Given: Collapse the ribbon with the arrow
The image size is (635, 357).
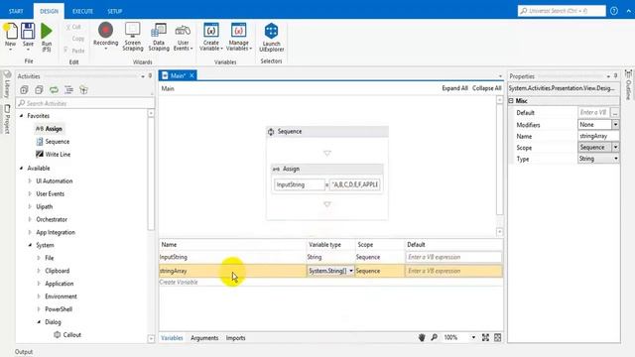Looking at the screenshot, I should coord(628,11).
